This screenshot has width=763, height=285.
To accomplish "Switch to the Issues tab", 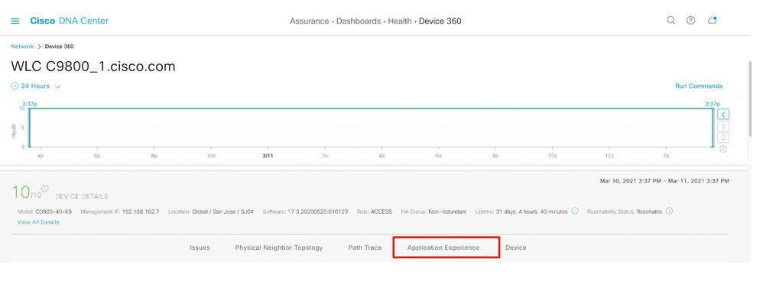I will point(200,248).
